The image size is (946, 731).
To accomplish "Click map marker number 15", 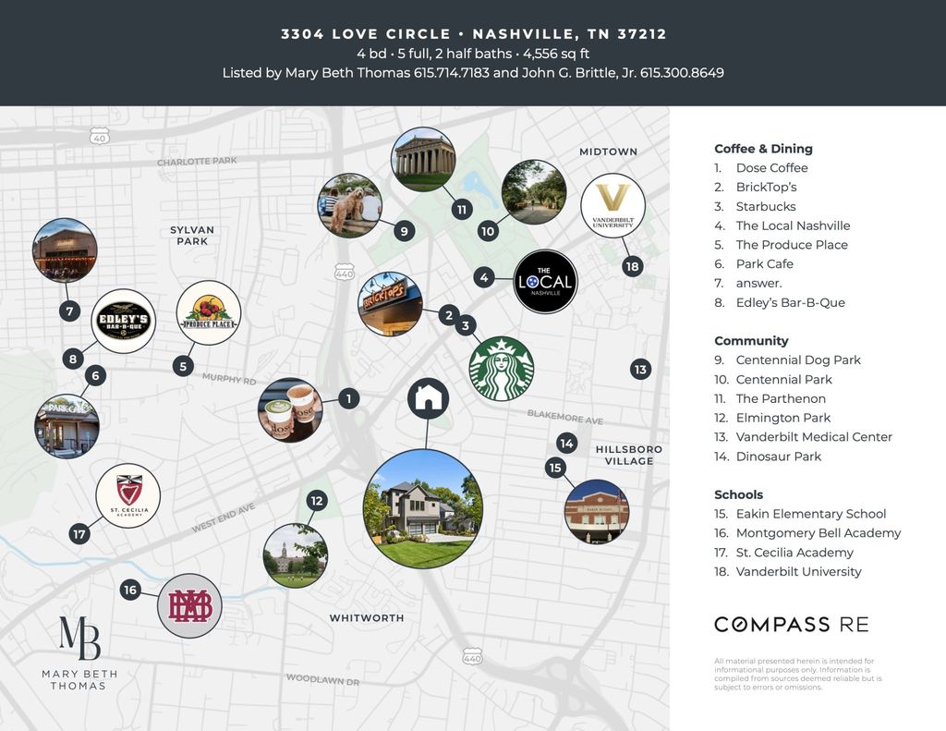I will [x=555, y=468].
